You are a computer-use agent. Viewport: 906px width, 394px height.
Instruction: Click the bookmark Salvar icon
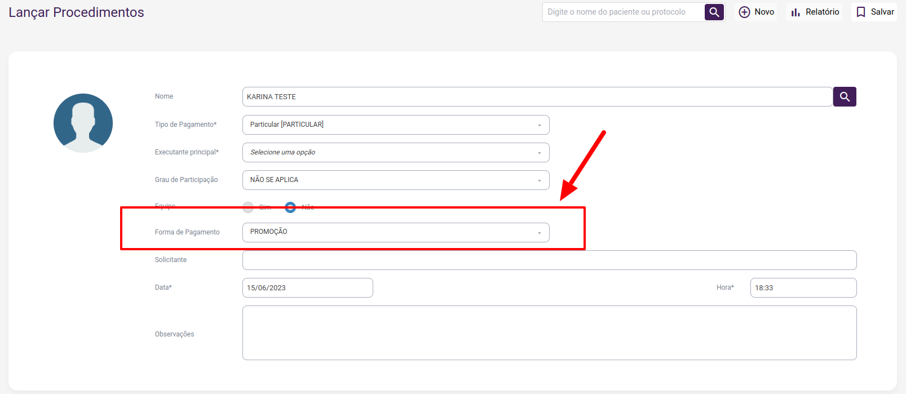point(861,12)
